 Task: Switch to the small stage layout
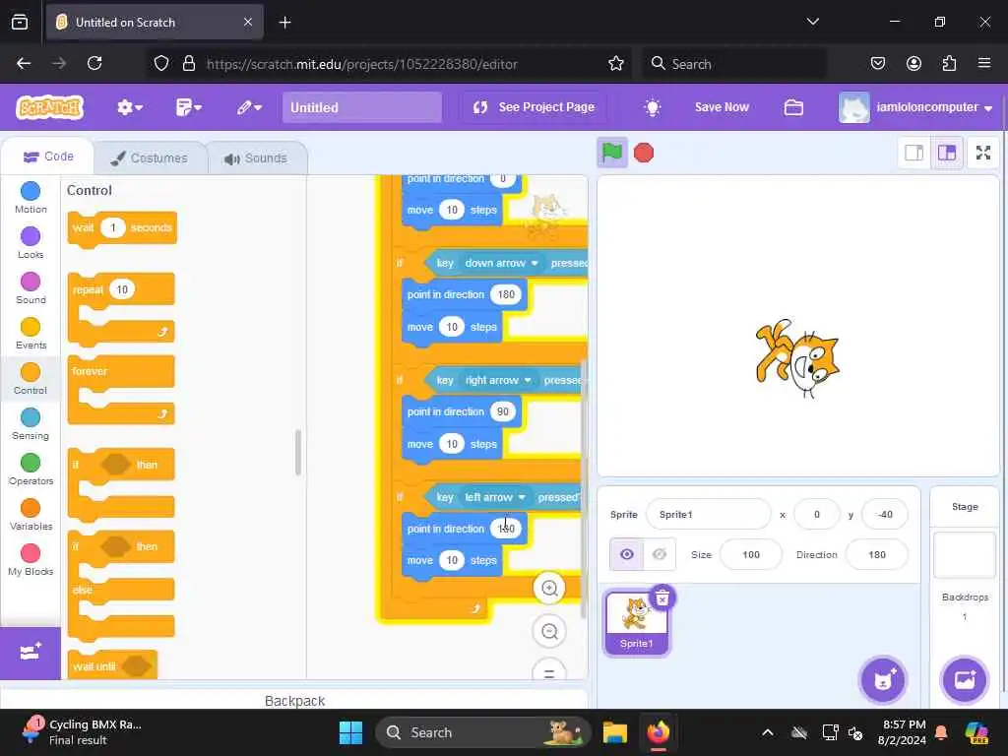point(913,153)
